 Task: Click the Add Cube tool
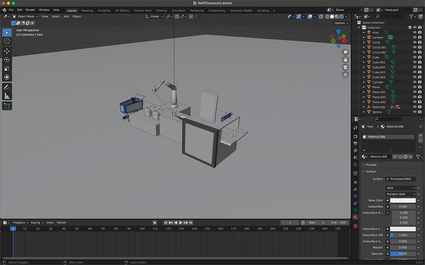coord(7,106)
